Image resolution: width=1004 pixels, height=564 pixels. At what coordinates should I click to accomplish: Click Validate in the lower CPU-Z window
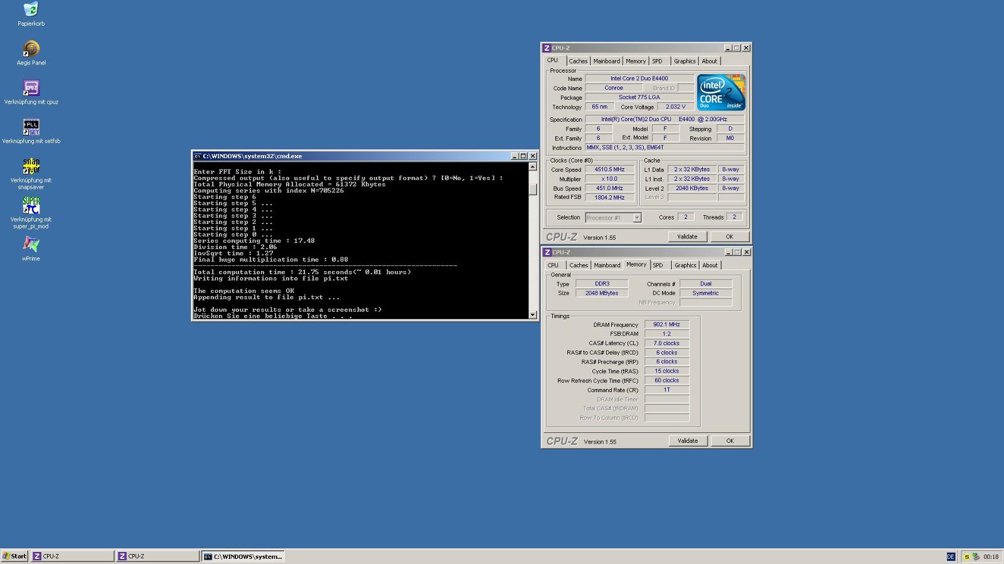pos(688,441)
